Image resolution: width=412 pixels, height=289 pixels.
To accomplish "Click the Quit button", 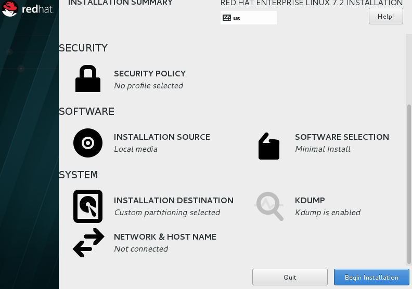I will tap(290, 277).
